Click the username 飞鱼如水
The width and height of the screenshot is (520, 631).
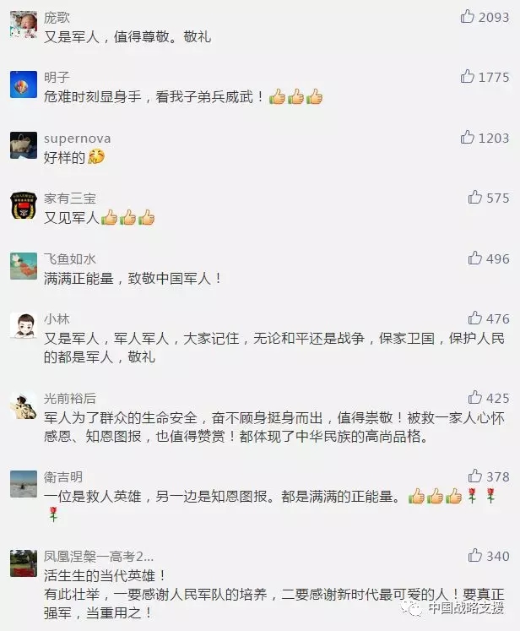click(70, 258)
